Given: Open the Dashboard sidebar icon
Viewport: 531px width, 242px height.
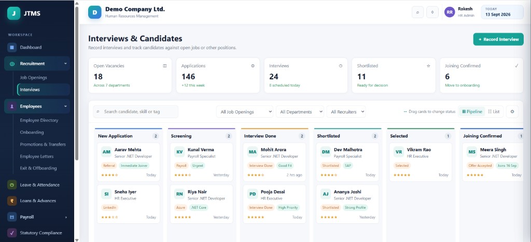Looking at the screenshot, I should coord(12,47).
